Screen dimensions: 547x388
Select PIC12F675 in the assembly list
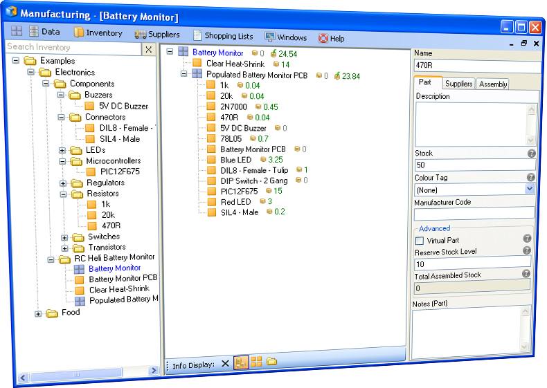tap(238, 191)
